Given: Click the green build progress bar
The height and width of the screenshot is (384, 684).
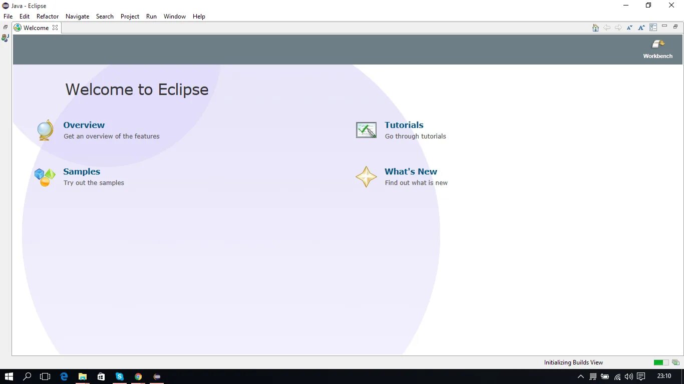Looking at the screenshot, I should point(661,362).
